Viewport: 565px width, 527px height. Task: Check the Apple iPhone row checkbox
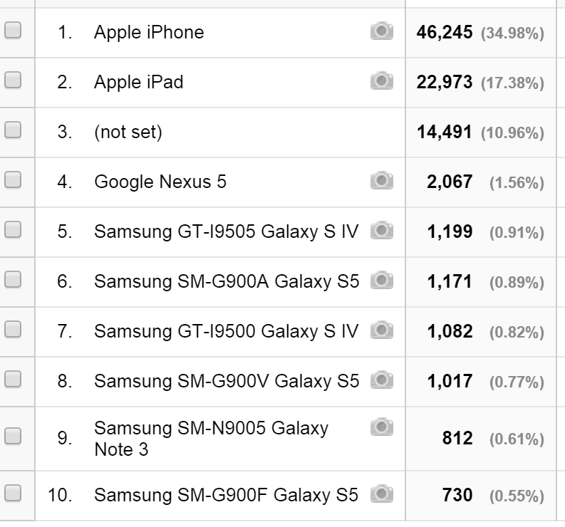click(x=13, y=30)
